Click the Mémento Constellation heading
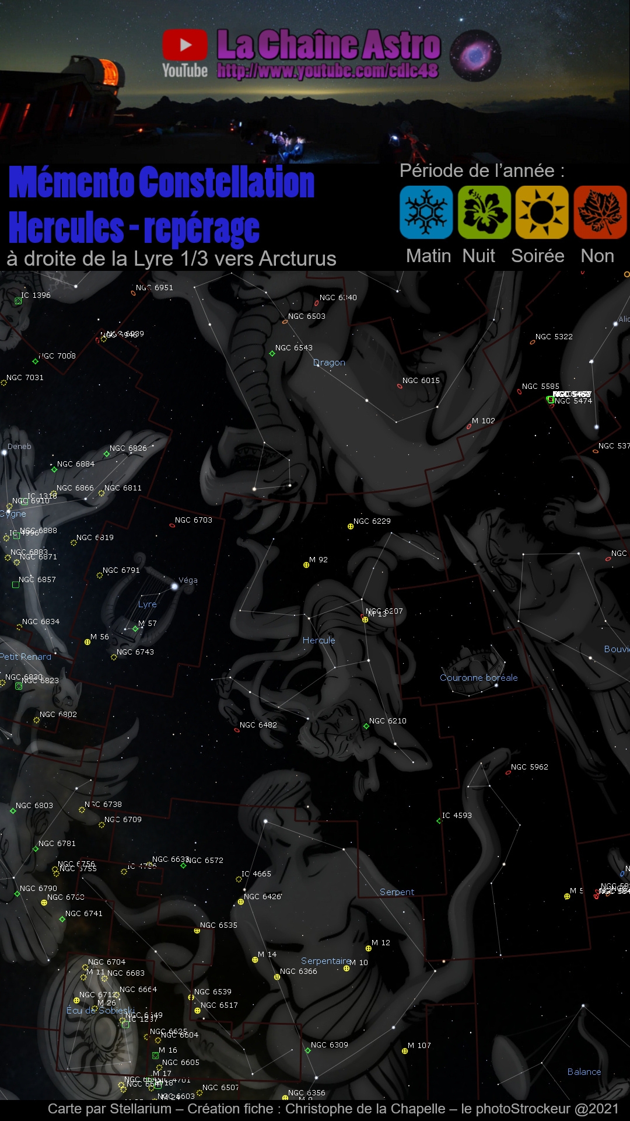 tap(162, 182)
